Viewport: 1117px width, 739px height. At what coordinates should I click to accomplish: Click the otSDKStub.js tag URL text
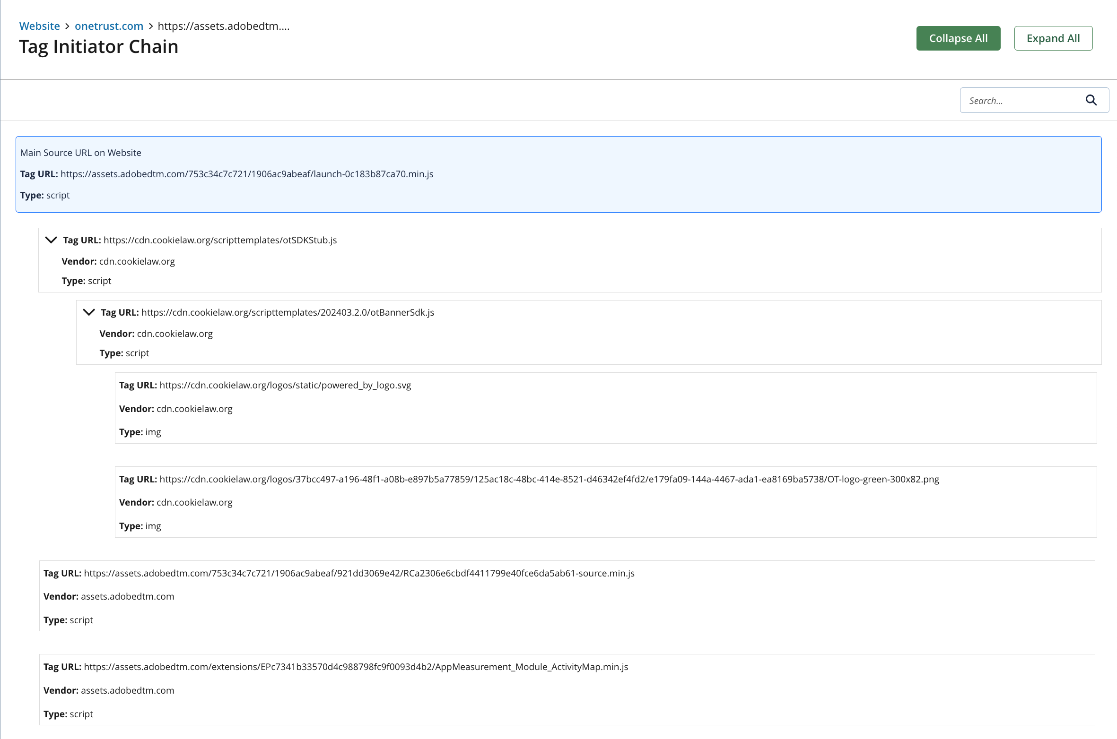pos(220,240)
